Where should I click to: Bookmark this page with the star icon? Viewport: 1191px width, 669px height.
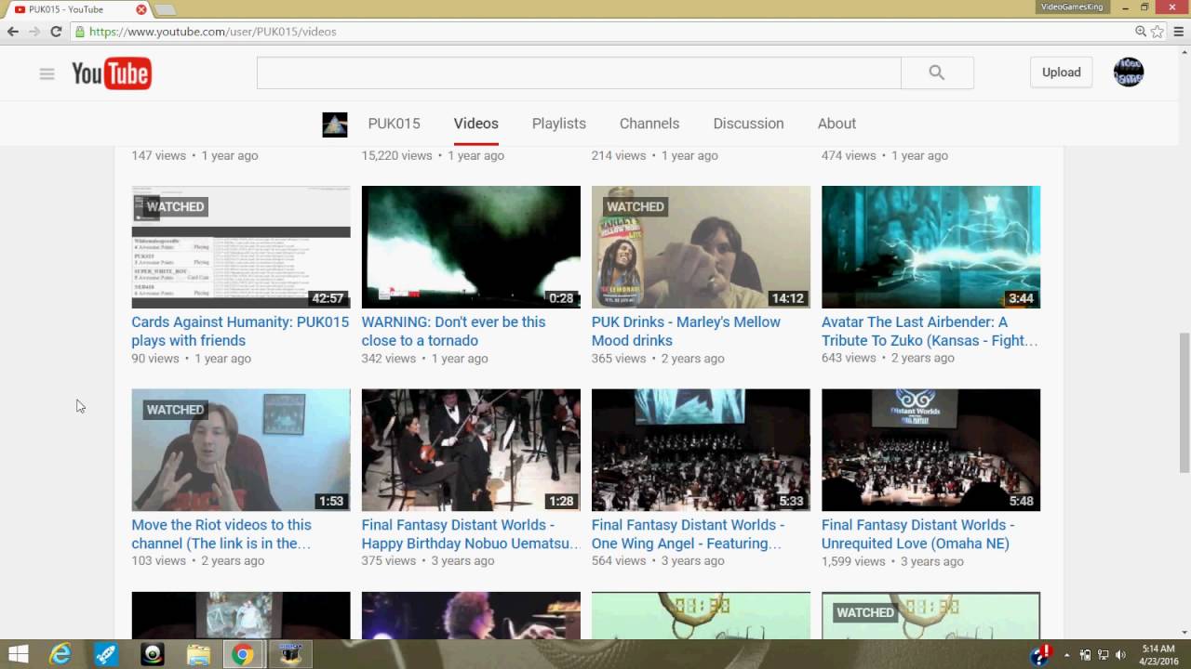(x=1157, y=32)
